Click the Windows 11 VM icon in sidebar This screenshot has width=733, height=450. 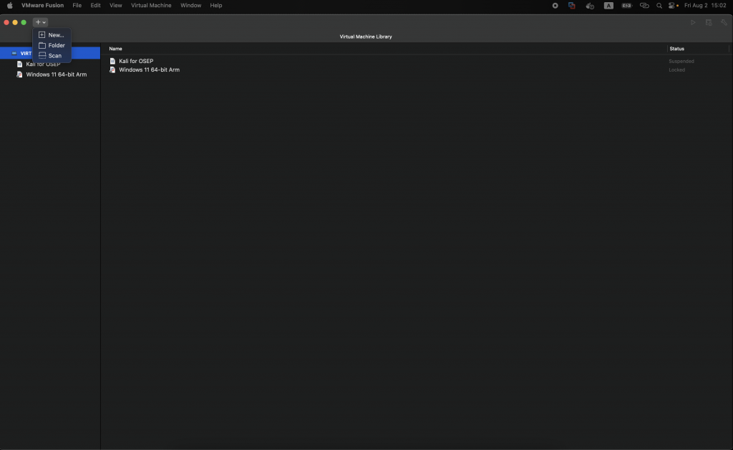pyautogui.click(x=19, y=75)
